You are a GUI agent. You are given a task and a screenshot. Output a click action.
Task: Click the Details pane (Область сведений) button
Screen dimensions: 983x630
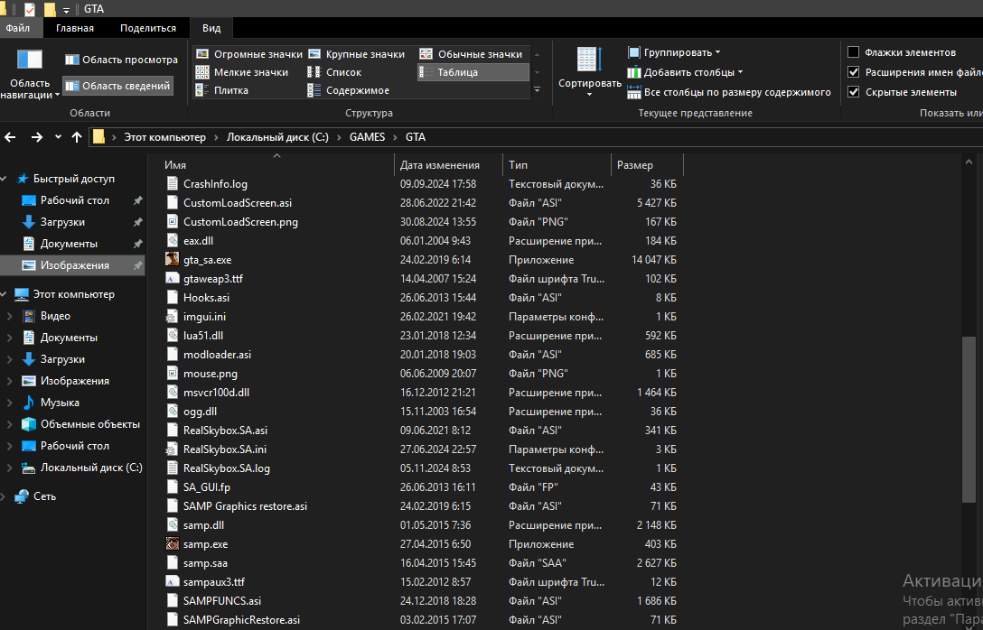(118, 87)
